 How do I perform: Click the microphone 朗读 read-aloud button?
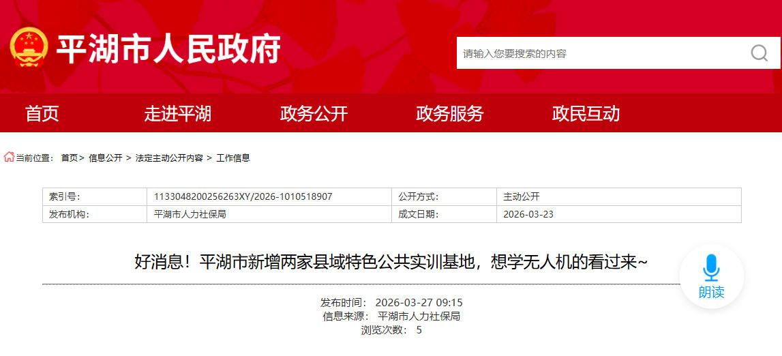(711, 276)
